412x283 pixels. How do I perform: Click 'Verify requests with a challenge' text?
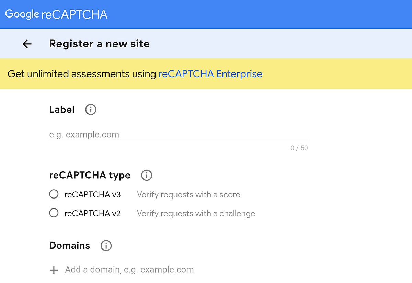196,213
